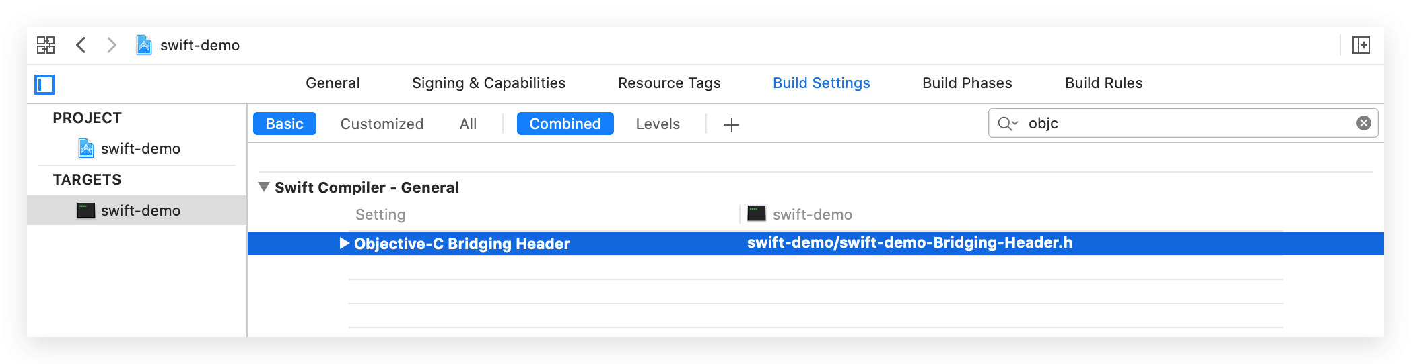Image resolution: width=1411 pixels, height=364 pixels.
Task: Collapse the Swift Compiler - General section
Action: pyautogui.click(x=264, y=187)
